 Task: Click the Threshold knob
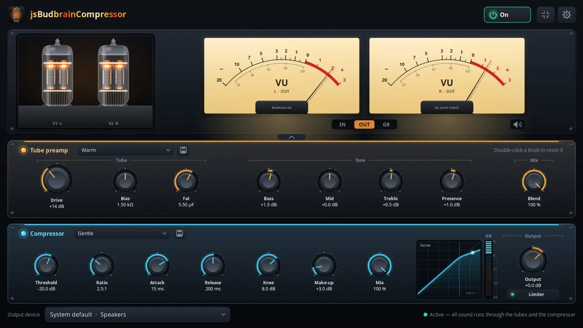[46, 266]
